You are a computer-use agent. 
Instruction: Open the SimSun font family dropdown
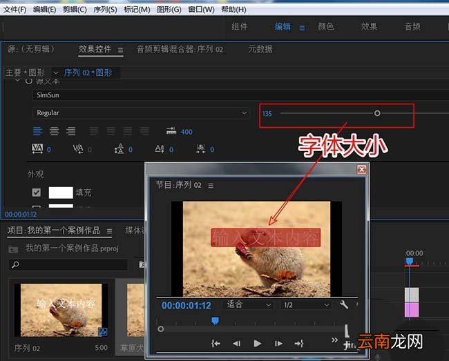pos(240,95)
